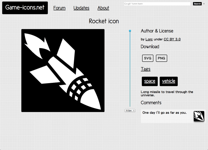The width and height of the screenshot is (208, 150).
Task: Open the Tags heading link
Action: click(145, 69)
